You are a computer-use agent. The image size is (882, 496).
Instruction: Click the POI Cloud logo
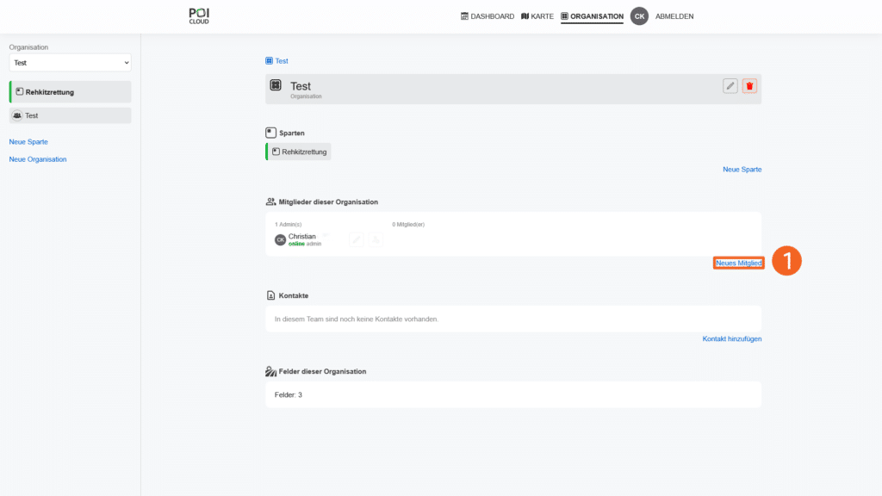pos(198,15)
